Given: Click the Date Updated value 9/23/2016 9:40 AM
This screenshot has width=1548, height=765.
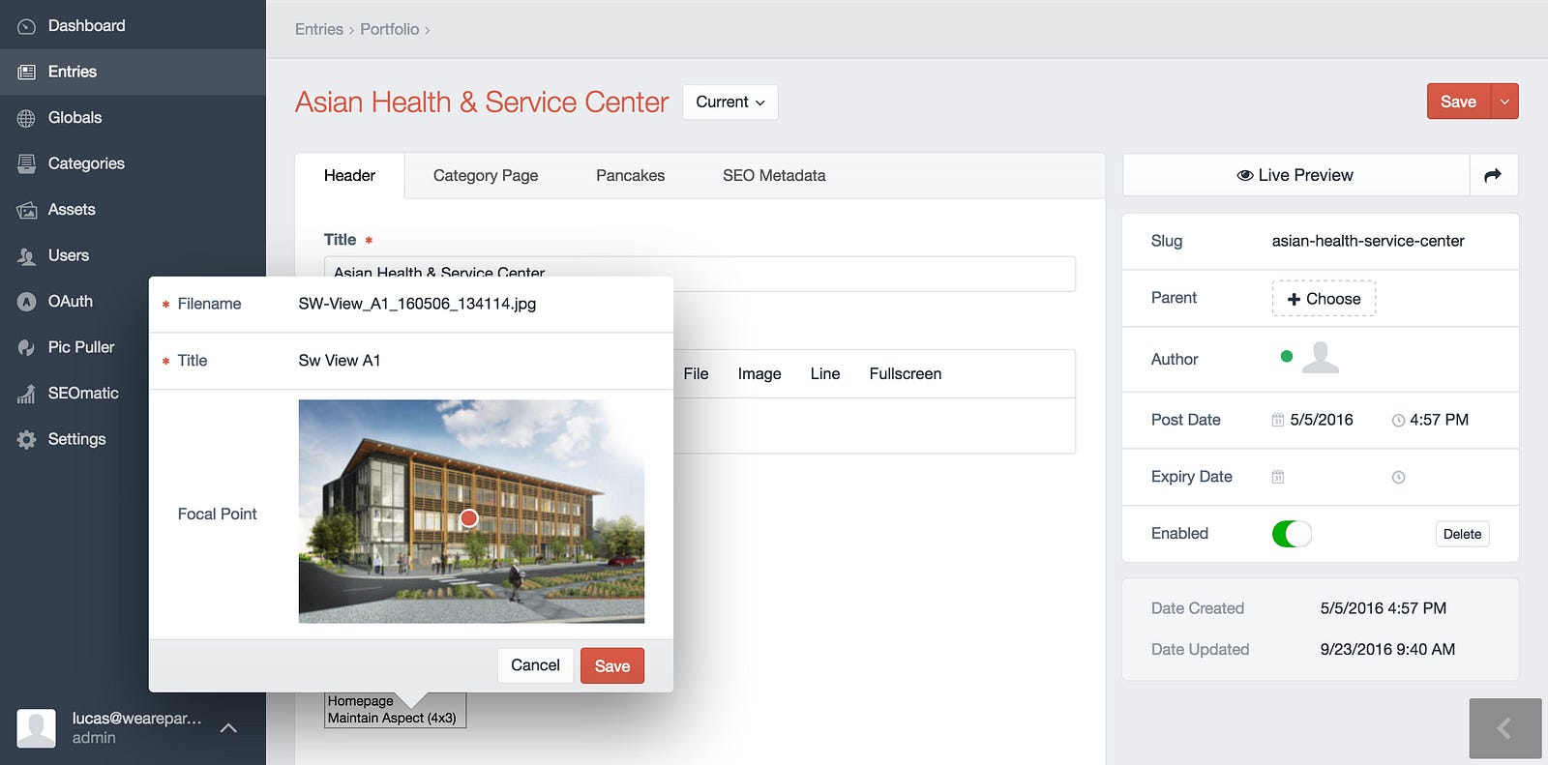Looking at the screenshot, I should pos(1387,650).
